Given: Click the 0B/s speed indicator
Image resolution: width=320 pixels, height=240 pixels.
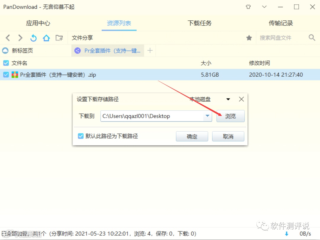Looking at the screenshot, I should coord(305,234).
